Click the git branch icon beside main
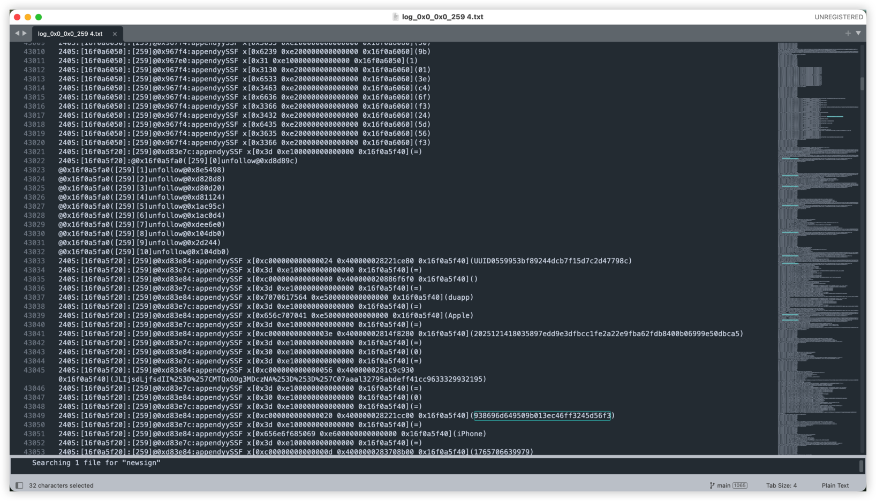 (712, 485)
